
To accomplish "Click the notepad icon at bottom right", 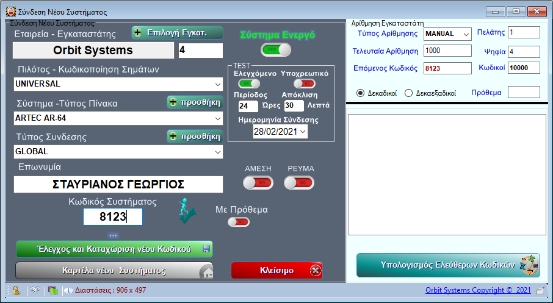I will tap(541, 291).
